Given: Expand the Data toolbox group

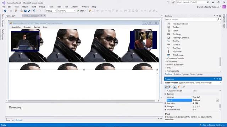Looking at the screenshot, I should (166, 68).
